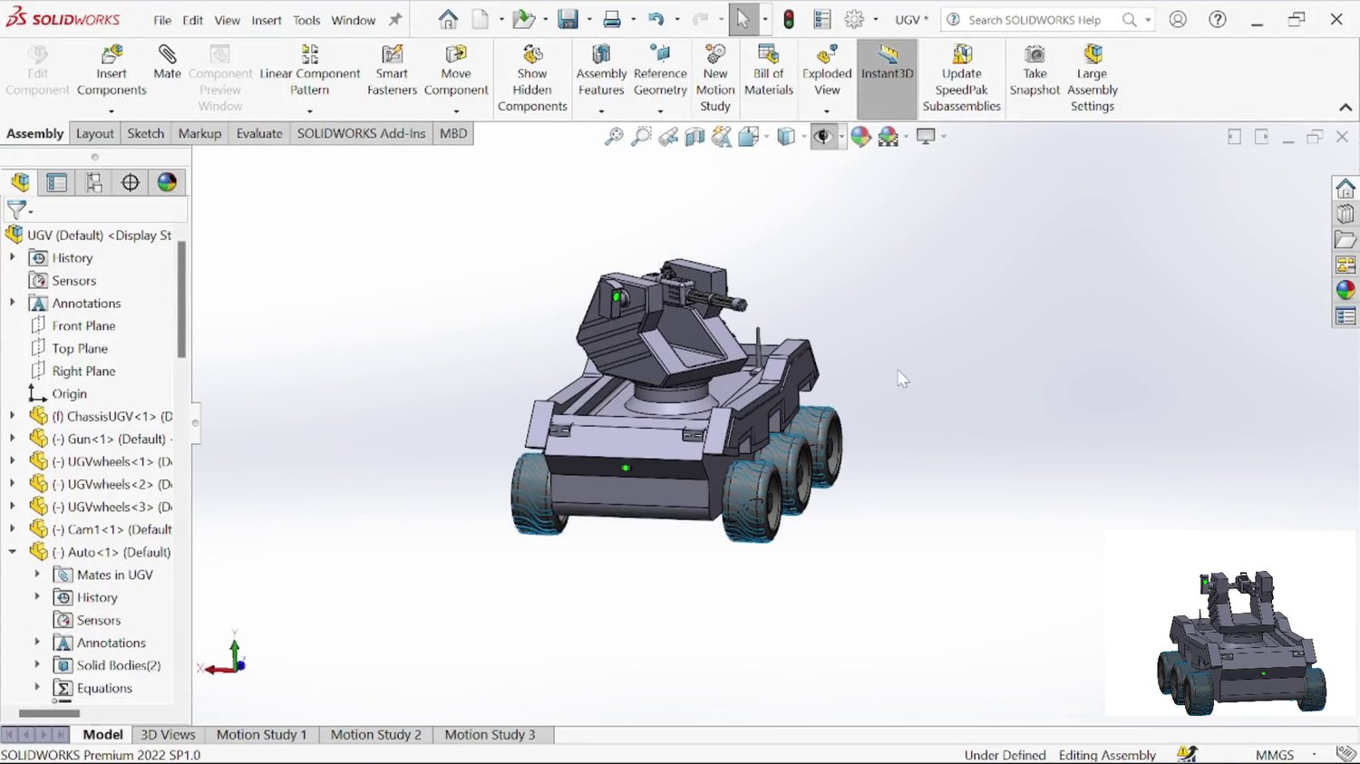This screenshot has height=764, width=1360.
Task: Open Large Assembly Settings
Action: (1093, 79)
